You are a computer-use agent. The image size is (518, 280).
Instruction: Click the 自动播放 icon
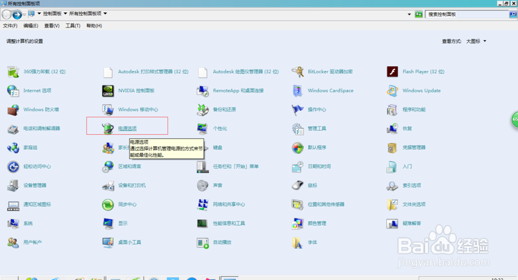coord(203,243)
